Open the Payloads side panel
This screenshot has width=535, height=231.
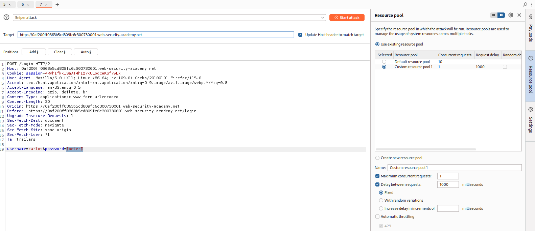(530, 29)
